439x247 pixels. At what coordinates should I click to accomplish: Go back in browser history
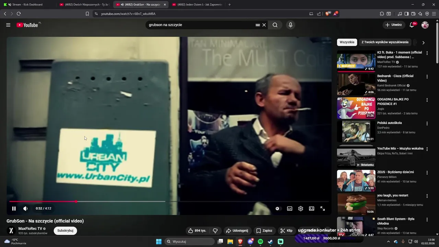tap(5, 14)
